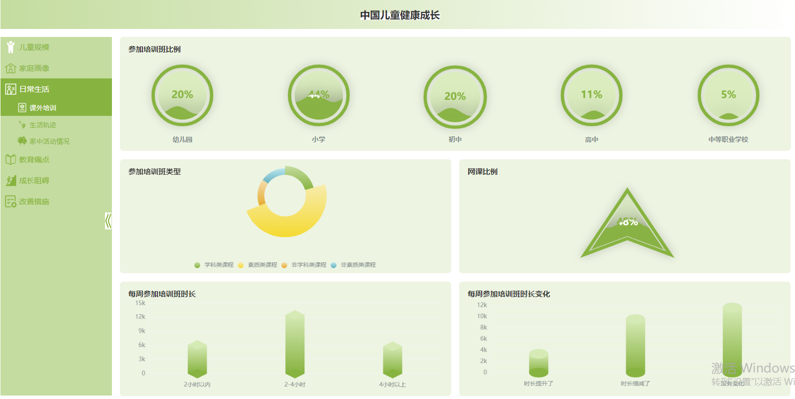
Task: Toggle 非学科类课程 legend item
Action: 304,265
